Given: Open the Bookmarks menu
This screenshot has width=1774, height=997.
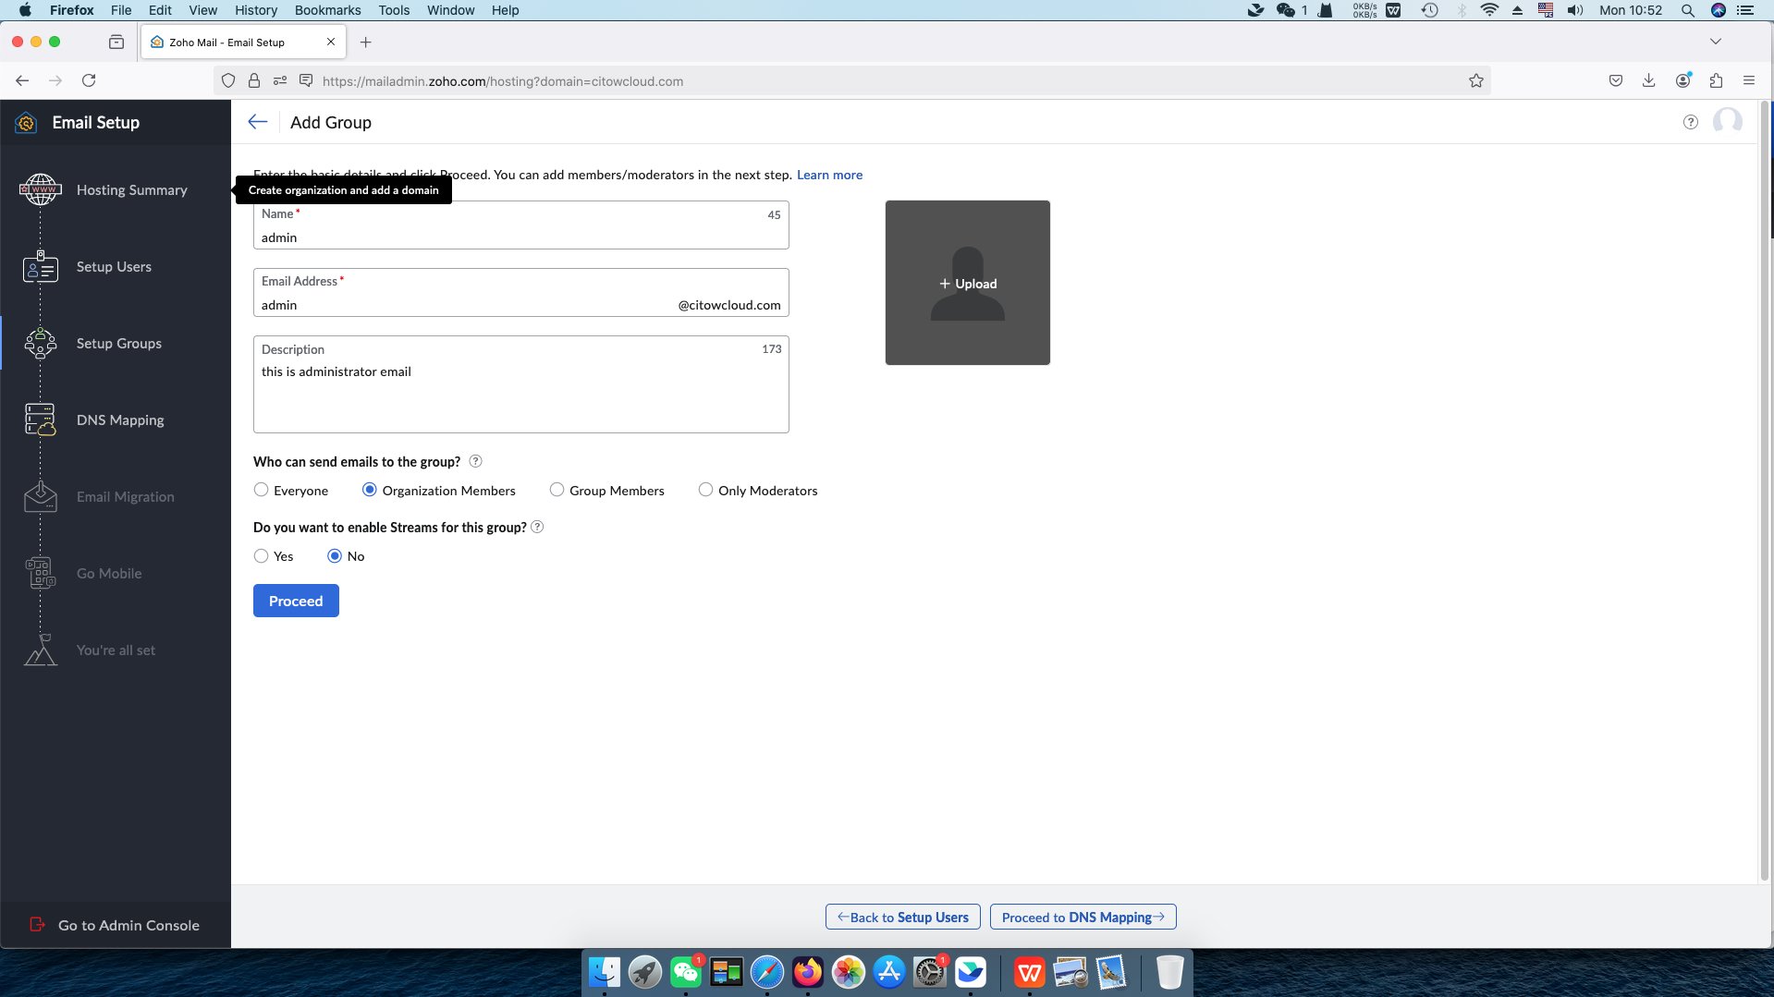Looking at the screenshot, I should tap(327, 10).
